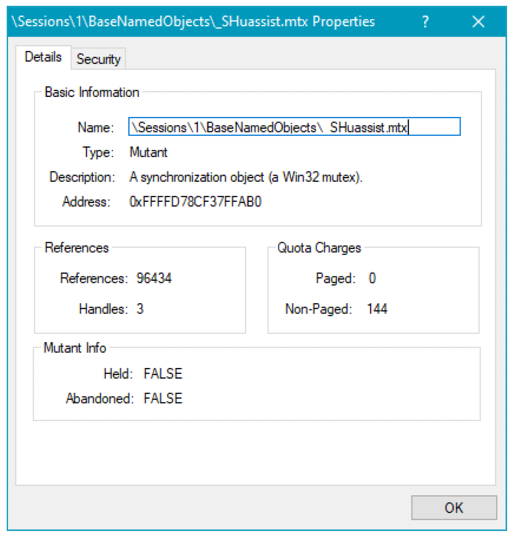
Task: Click the 'Type:' label
Action: (98, 152)
